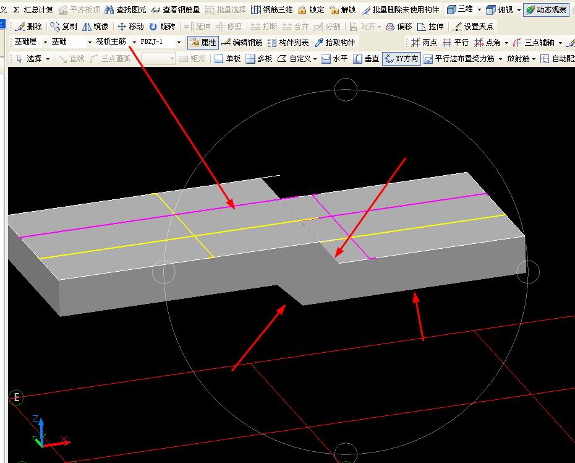Click the 汇总计算 sigma icon
The image size is (575, 463).
click(x=16, y=10)
